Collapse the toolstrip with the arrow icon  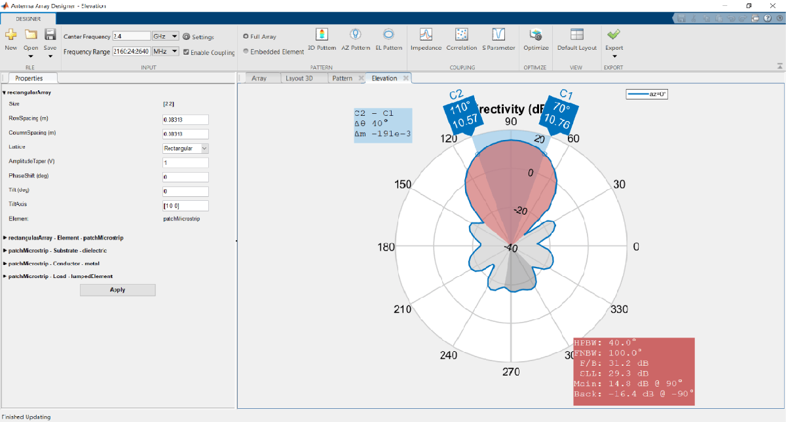(779, 66)
